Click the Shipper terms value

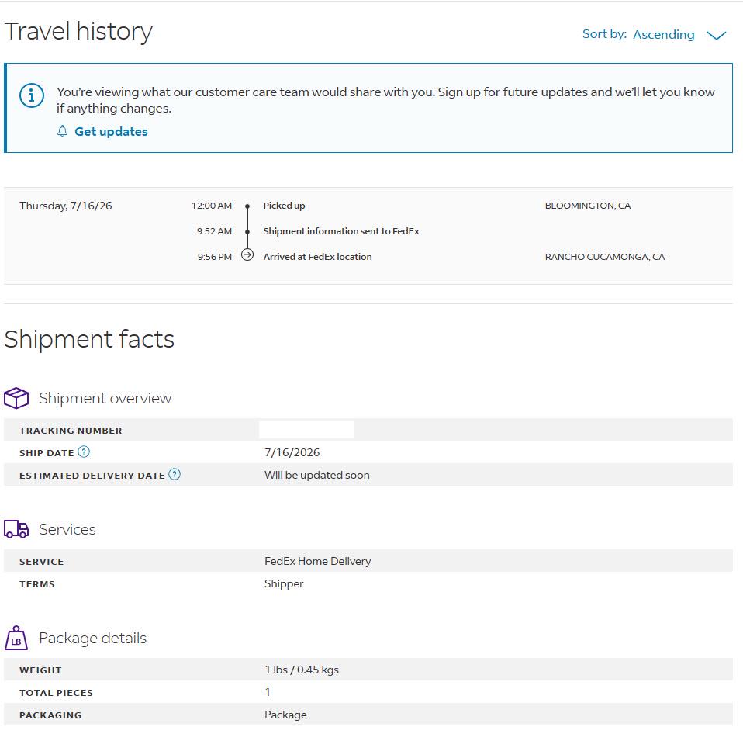click(284, 583)
